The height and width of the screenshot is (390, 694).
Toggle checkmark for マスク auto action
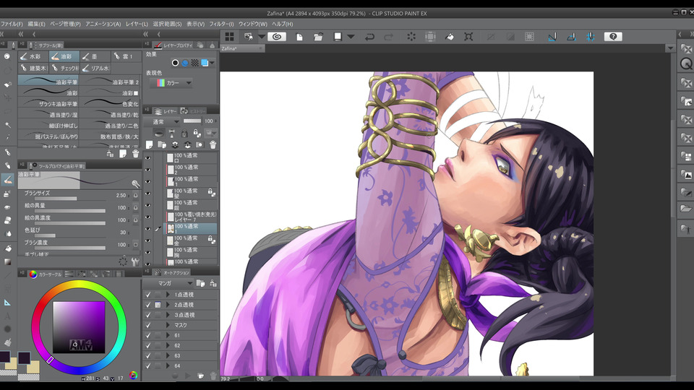pos(148,325)
